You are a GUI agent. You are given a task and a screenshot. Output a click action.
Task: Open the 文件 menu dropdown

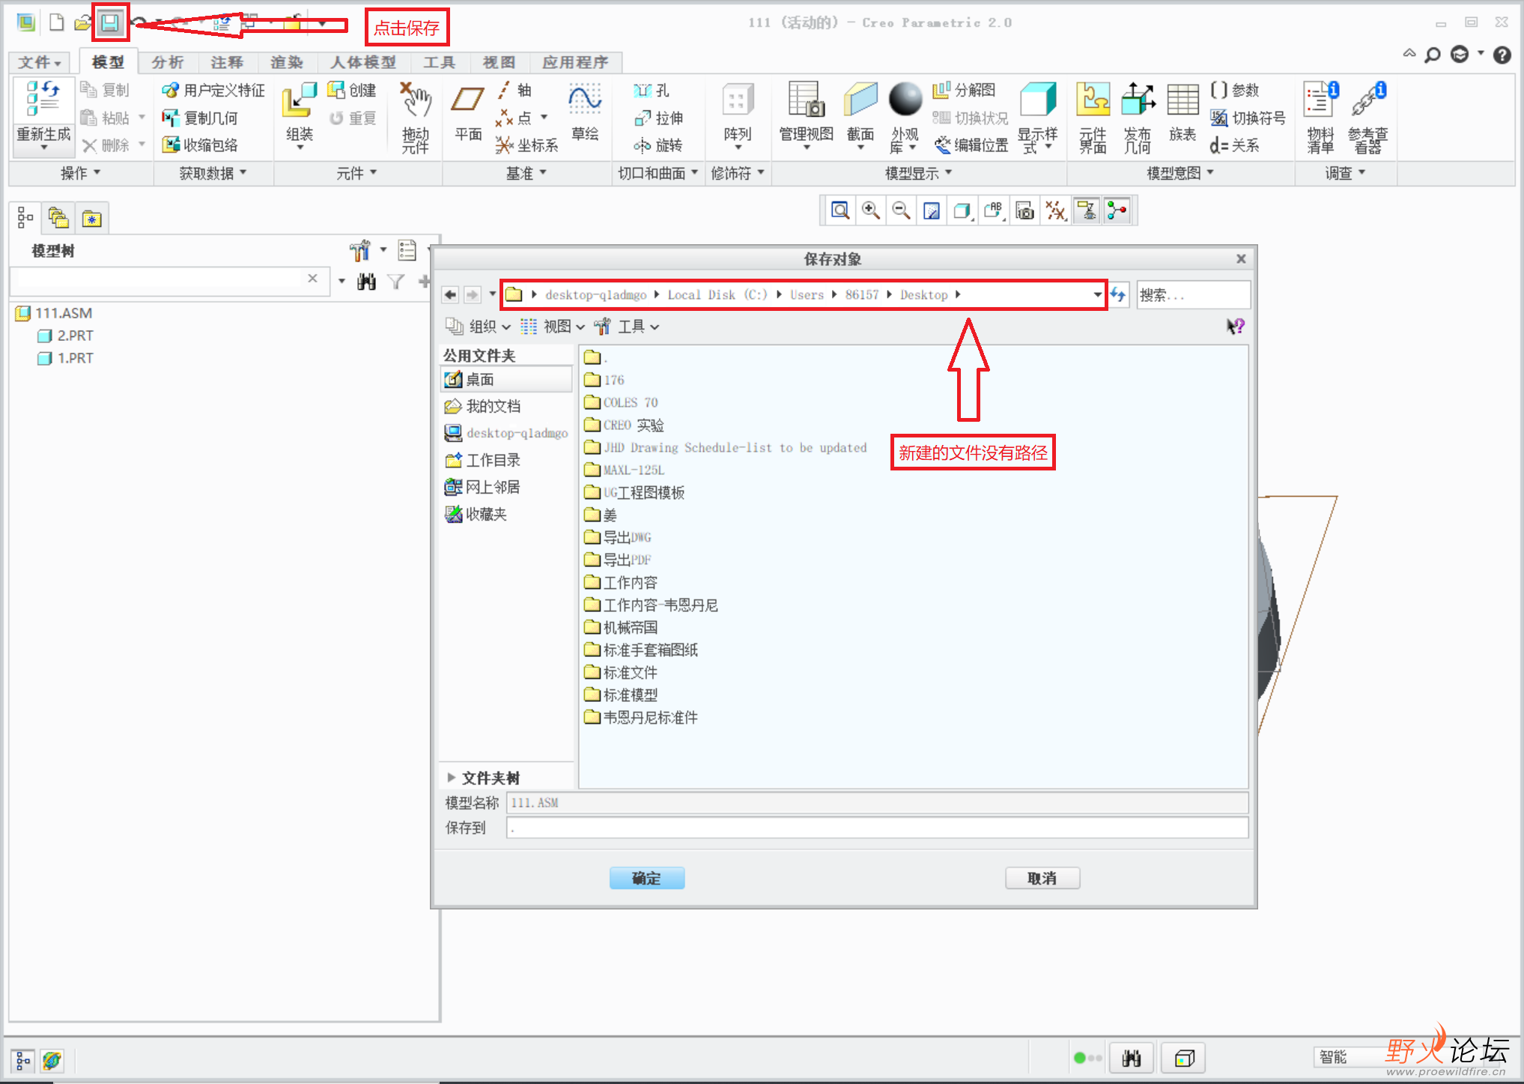[39, 62]
